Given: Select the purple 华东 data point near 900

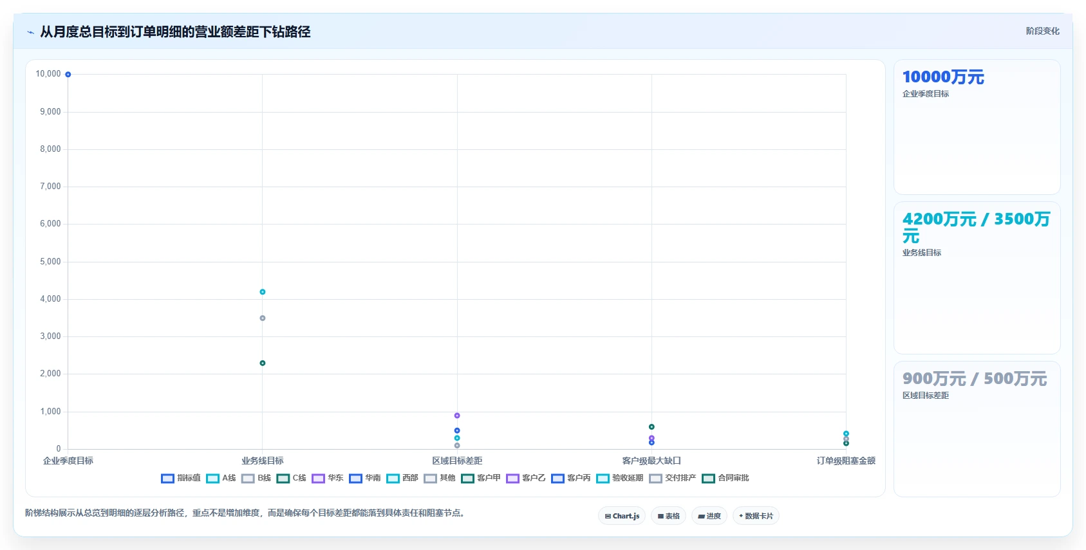Looking at the screenshot, I should tap(457, 416).
